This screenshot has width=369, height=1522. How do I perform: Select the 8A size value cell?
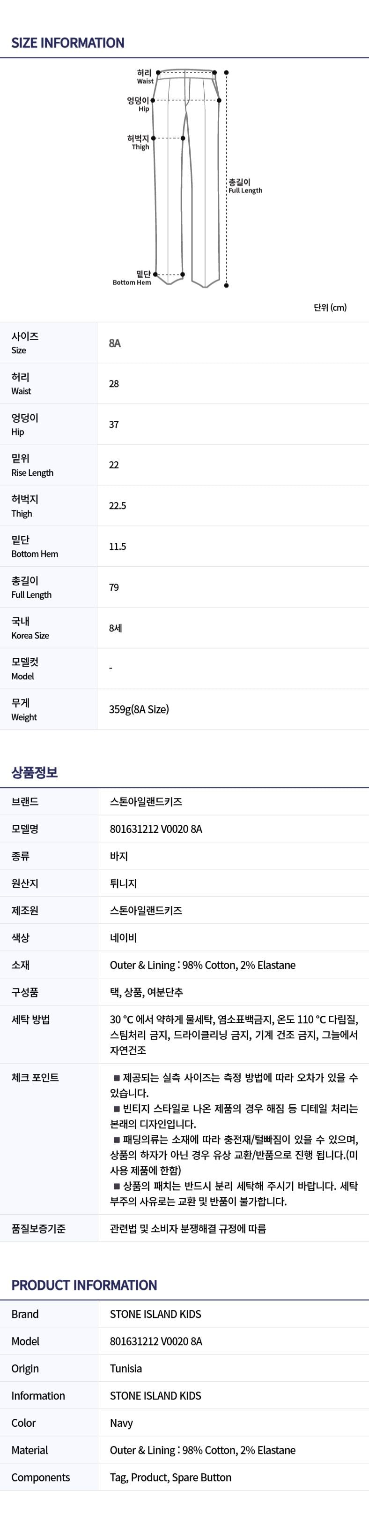115,342
